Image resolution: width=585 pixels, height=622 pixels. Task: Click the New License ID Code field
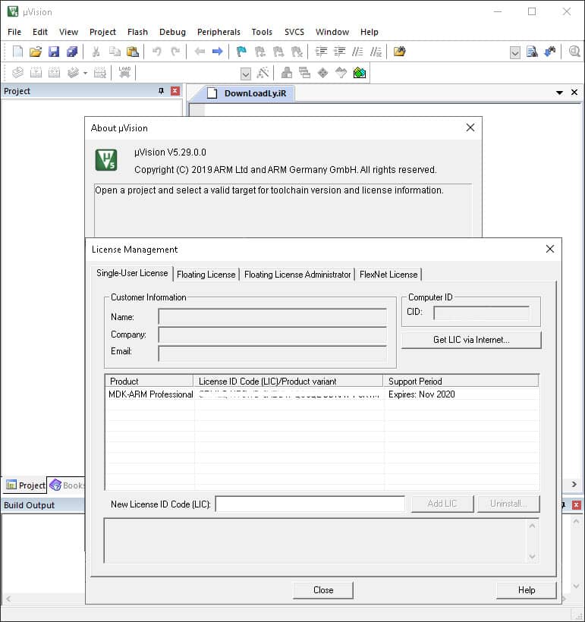click(310, 504)
